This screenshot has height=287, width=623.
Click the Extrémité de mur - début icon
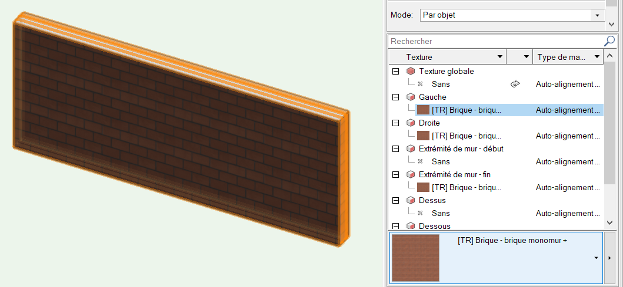point(410,148)
